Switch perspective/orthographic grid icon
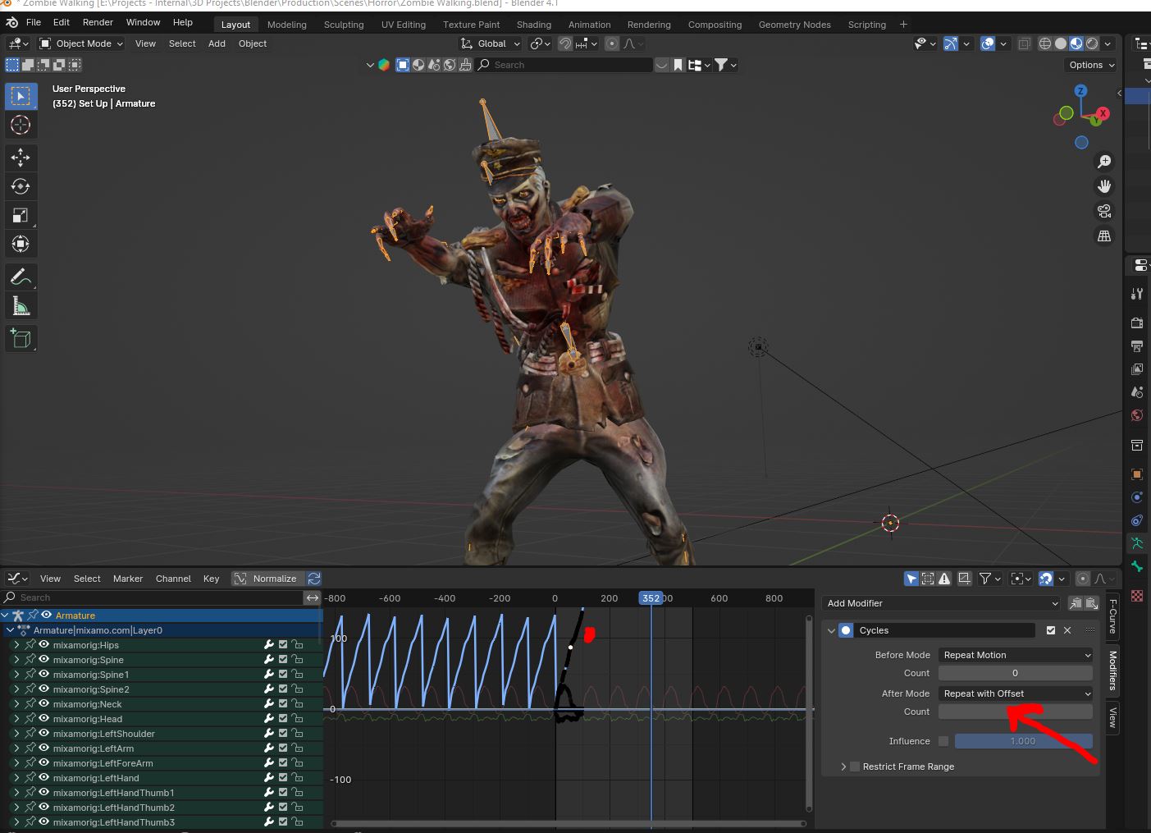1151x833 pixels. point(1104,236)
